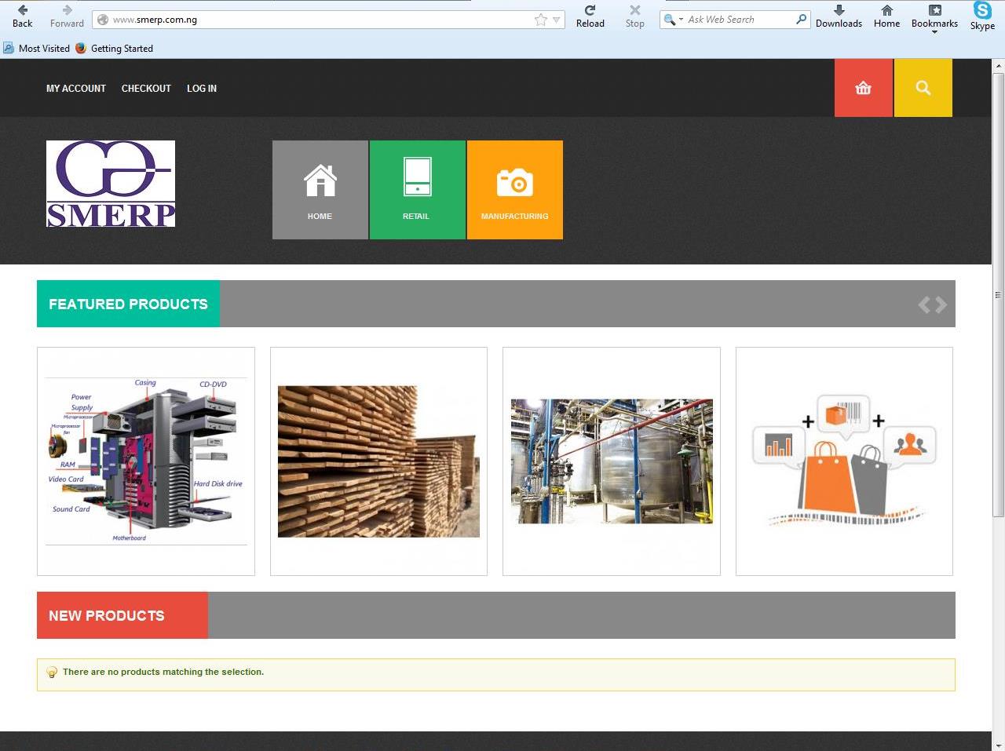Click the Ask Web Search field
This screenshot has width=1005, height=751.
(738, 20)
